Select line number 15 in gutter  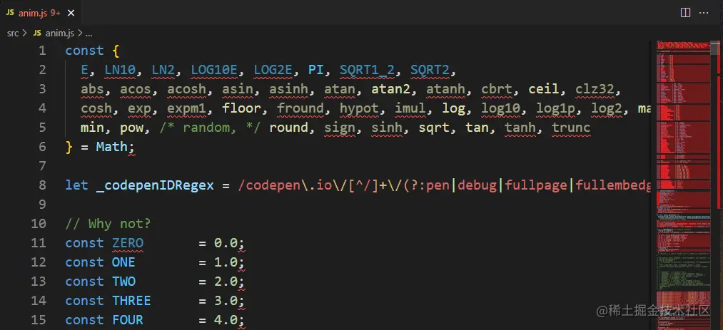(x=39, y=319)
